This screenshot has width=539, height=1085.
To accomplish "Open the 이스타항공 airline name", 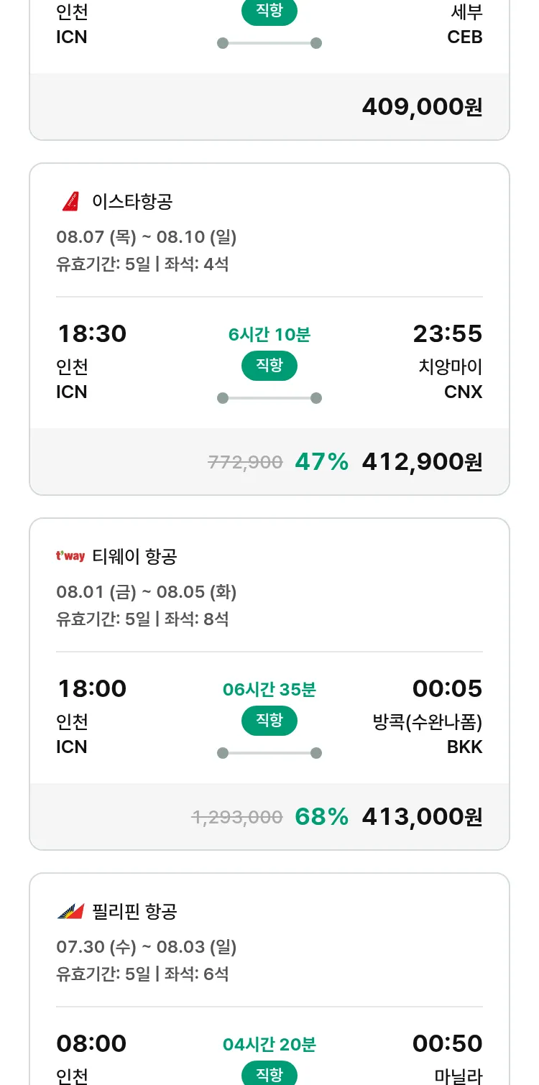I will [132, 201].
